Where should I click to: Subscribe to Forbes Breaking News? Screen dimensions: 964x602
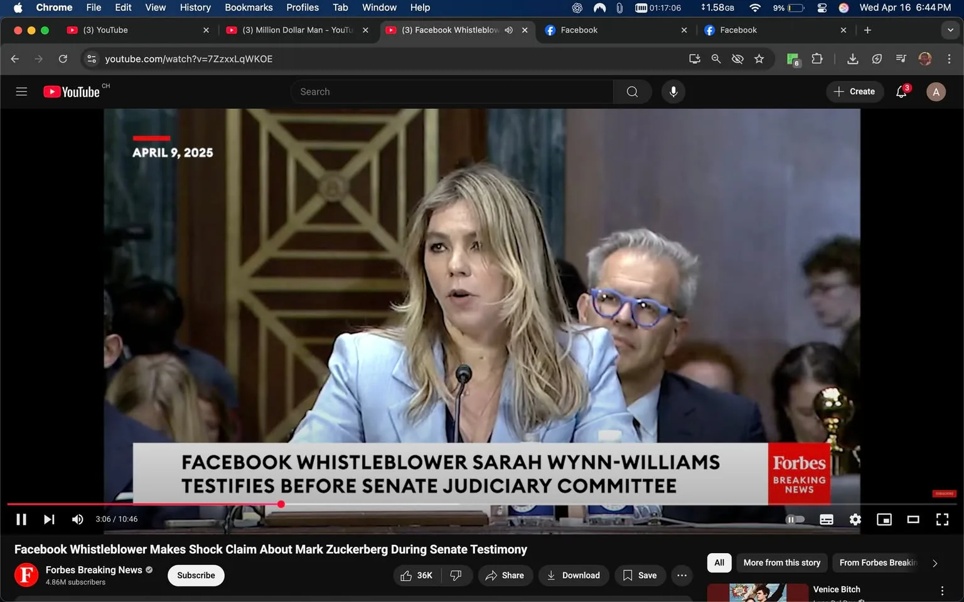click(195, 575)
